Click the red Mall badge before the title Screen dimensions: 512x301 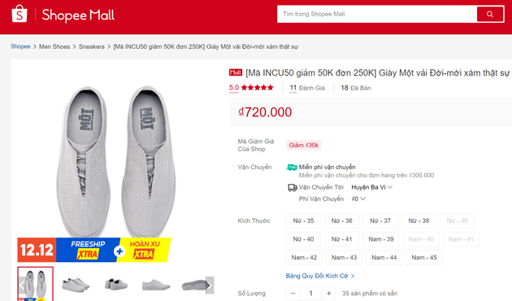coord(236,72)
